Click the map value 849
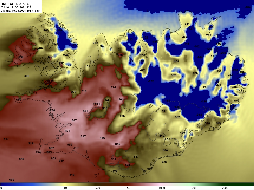Viewport: 254px width, 190px height. [x=118, y=144]
